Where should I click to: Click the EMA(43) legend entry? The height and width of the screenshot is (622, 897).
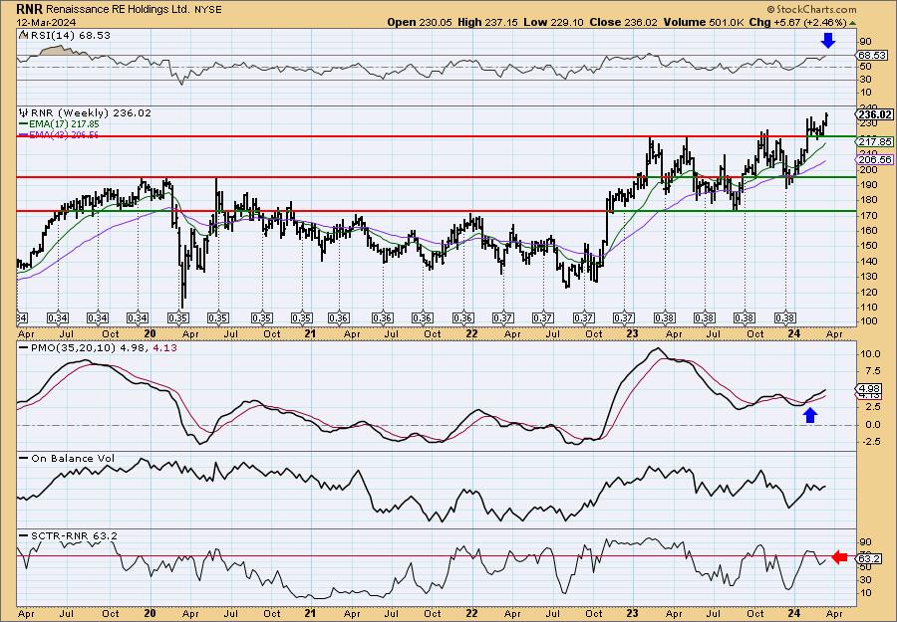click(x=59, y=134)
